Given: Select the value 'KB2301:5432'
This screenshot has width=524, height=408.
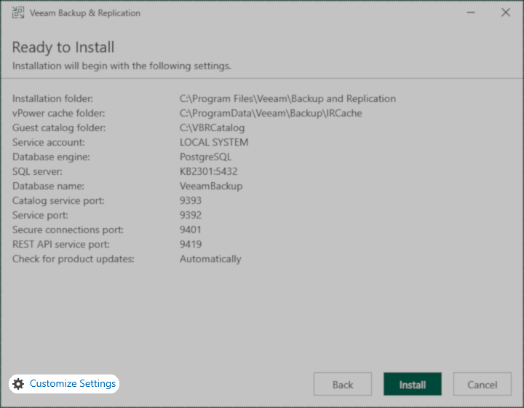Looking at the screenshot, I should point(209,171).
